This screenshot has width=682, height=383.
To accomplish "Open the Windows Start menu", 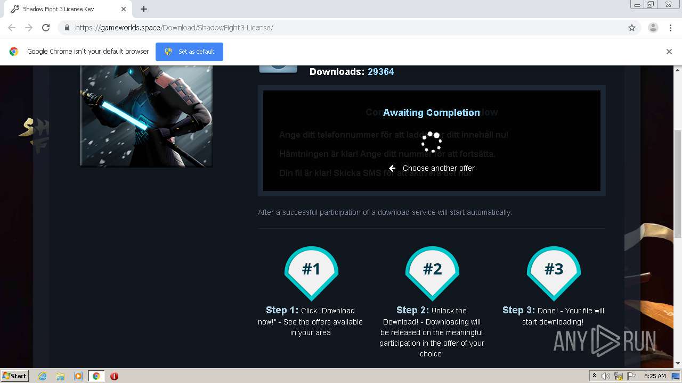I will click(x=14, y=376).
